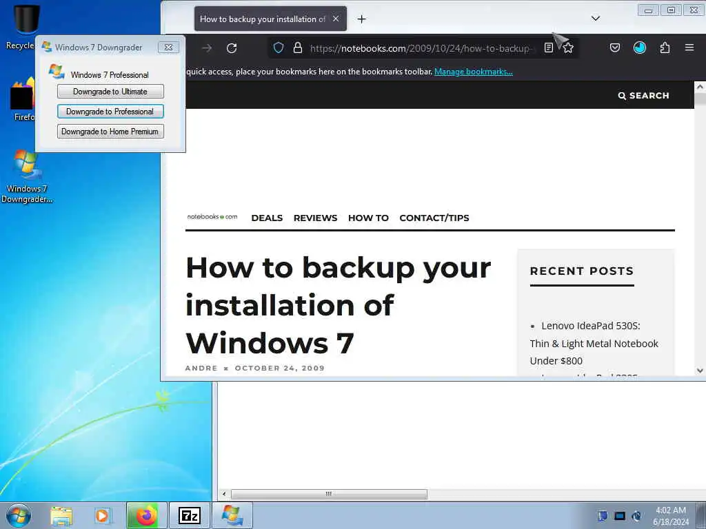This screenshot has width=706, height=529.
Task: Open the REVIEWS menu item
Action: 315,218
